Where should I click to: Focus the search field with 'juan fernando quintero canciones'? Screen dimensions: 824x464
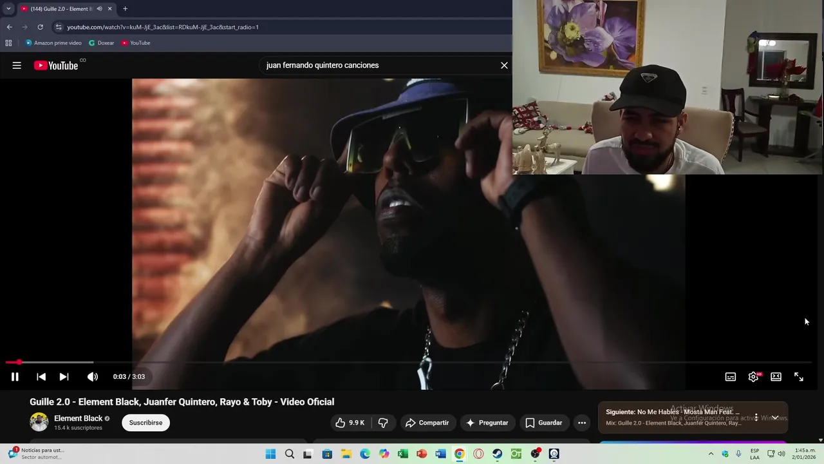[380, 65]
